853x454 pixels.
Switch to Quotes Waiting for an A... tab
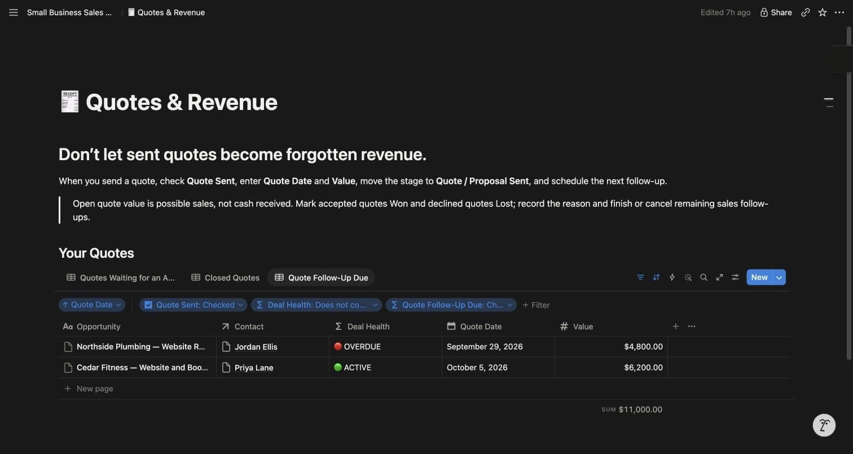[x=121, y=277]
